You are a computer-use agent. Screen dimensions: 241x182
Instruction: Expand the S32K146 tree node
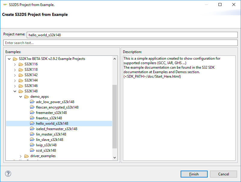tap(15, 86)
